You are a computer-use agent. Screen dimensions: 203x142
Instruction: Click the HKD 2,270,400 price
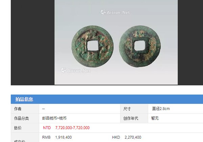(127, 137)
